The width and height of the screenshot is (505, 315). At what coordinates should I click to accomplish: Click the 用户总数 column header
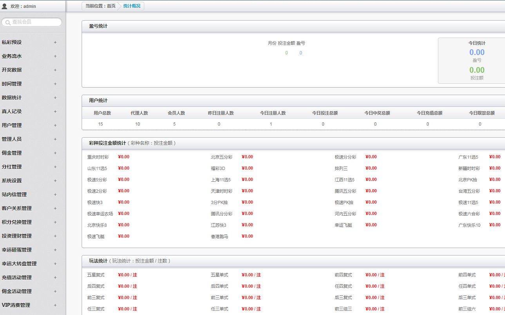click(102, 113)
